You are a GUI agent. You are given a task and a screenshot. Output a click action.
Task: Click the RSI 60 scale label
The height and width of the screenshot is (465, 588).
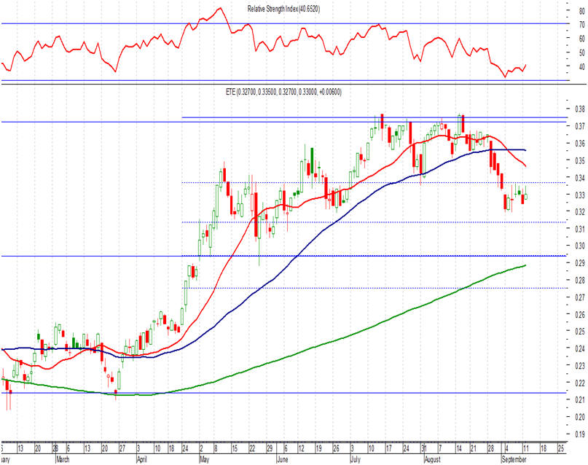tap(581, 38)
